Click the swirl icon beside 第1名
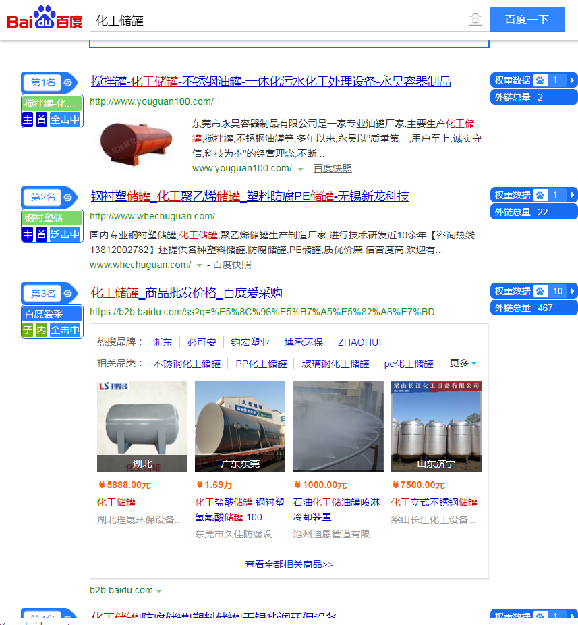This screenshot has height=625, width=578. (67, 82)
